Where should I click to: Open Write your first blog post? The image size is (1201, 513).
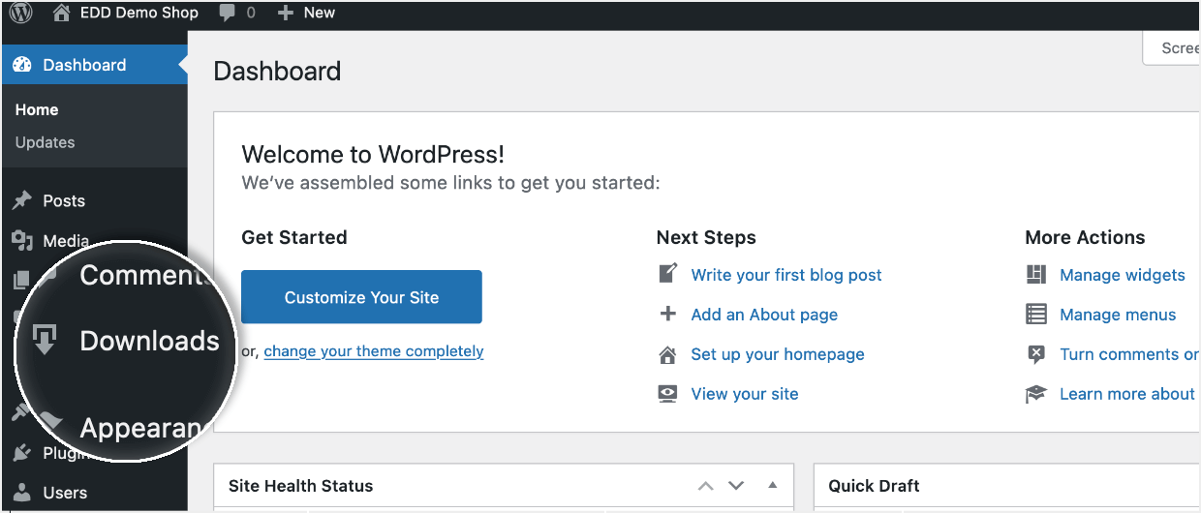click(x=785, y=275)
